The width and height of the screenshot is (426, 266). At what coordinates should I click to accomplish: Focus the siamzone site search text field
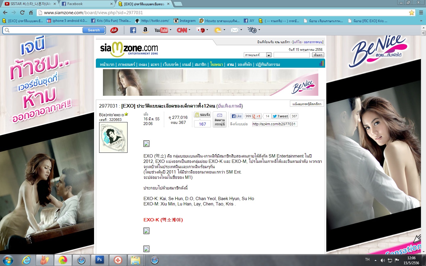tap(292, 55)
